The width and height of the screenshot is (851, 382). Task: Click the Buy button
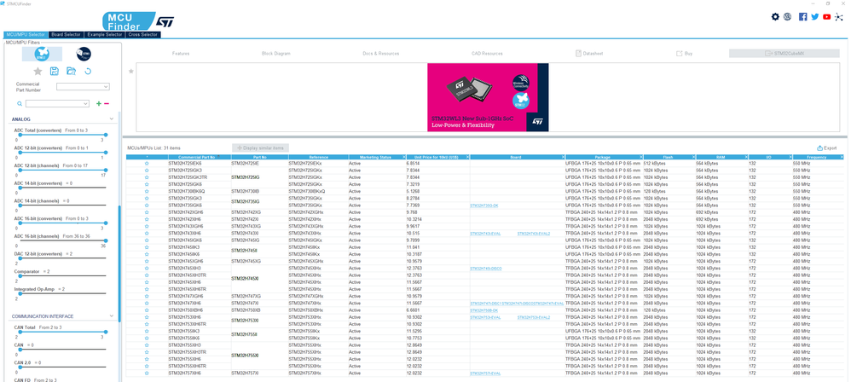click(x=685, y=54)
